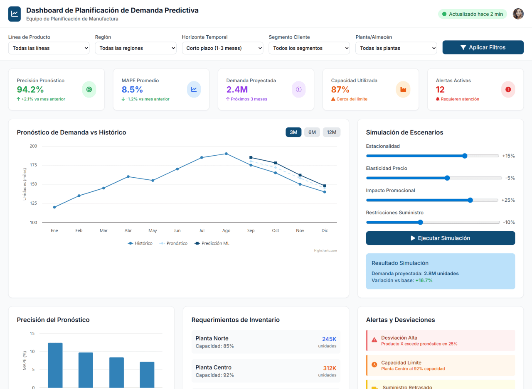Toggle the Pronóstico series in chart legend
Screen dimensions: 532x389
click(173, 243)
